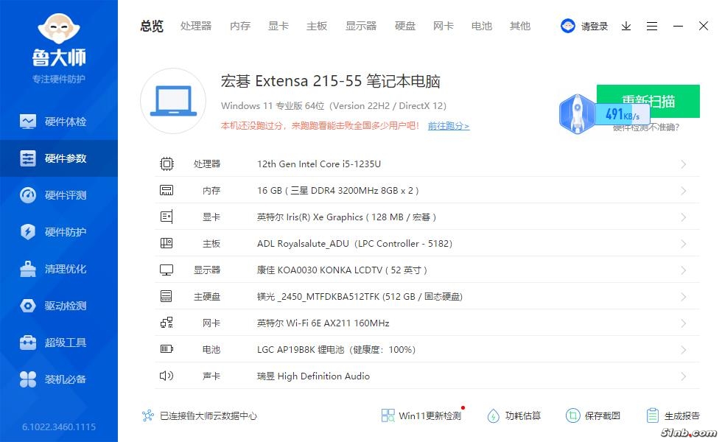Select the 硬件评测 gauge icon

(x=28, y=195)
